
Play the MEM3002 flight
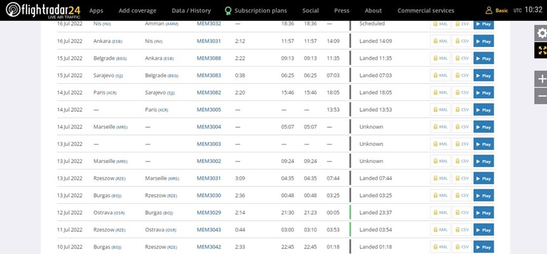tap(484, 161)
